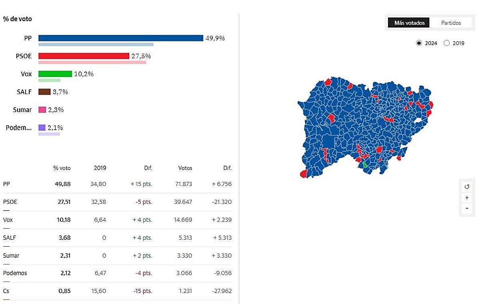Click the "% voto" table column header
This screenshot has width=480, height=304.
[62, 168]
